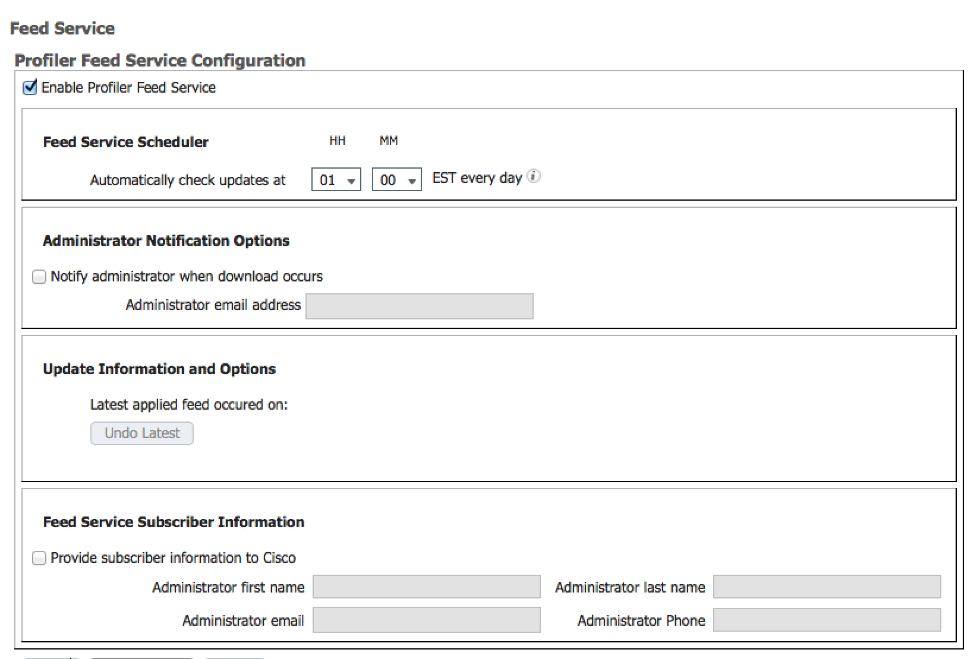Enable notify administrator when download occurs
977x659 pixels.
[x=39, y=277]
